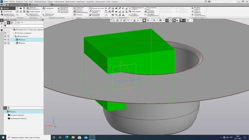Image resolution: width=249 pixels, height=140 pixels.
Task: Select the Массив по сетке tool
Action: coord(96,8)
